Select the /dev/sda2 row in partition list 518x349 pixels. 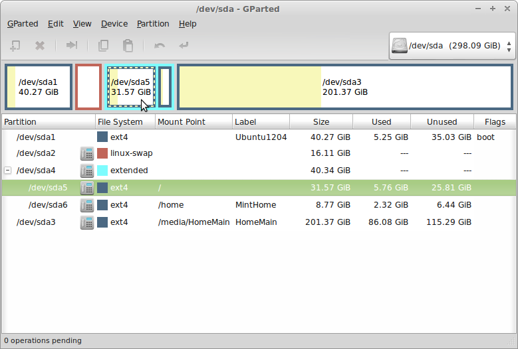[259, 153]
